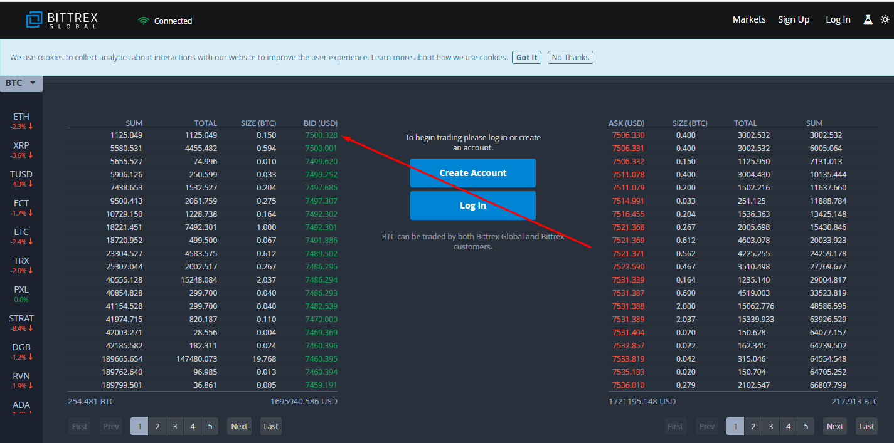
Task: Follow the Learn more cookie link
Action: (x=391, y=57)
